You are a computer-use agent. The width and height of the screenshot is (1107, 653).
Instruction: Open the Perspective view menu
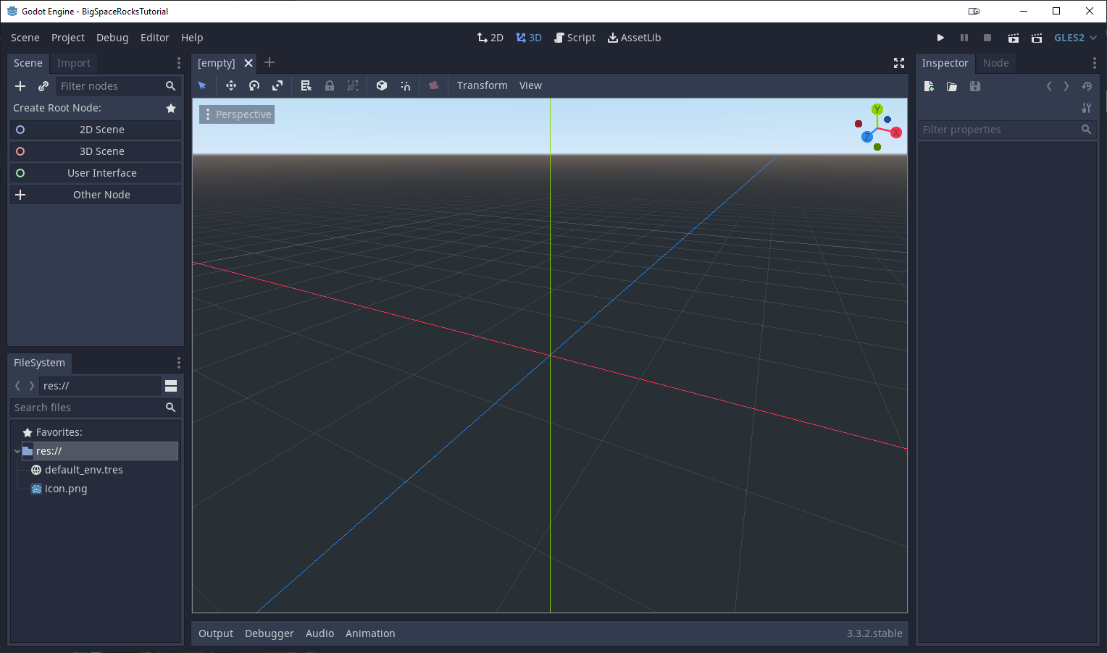[x=237, y=114]
